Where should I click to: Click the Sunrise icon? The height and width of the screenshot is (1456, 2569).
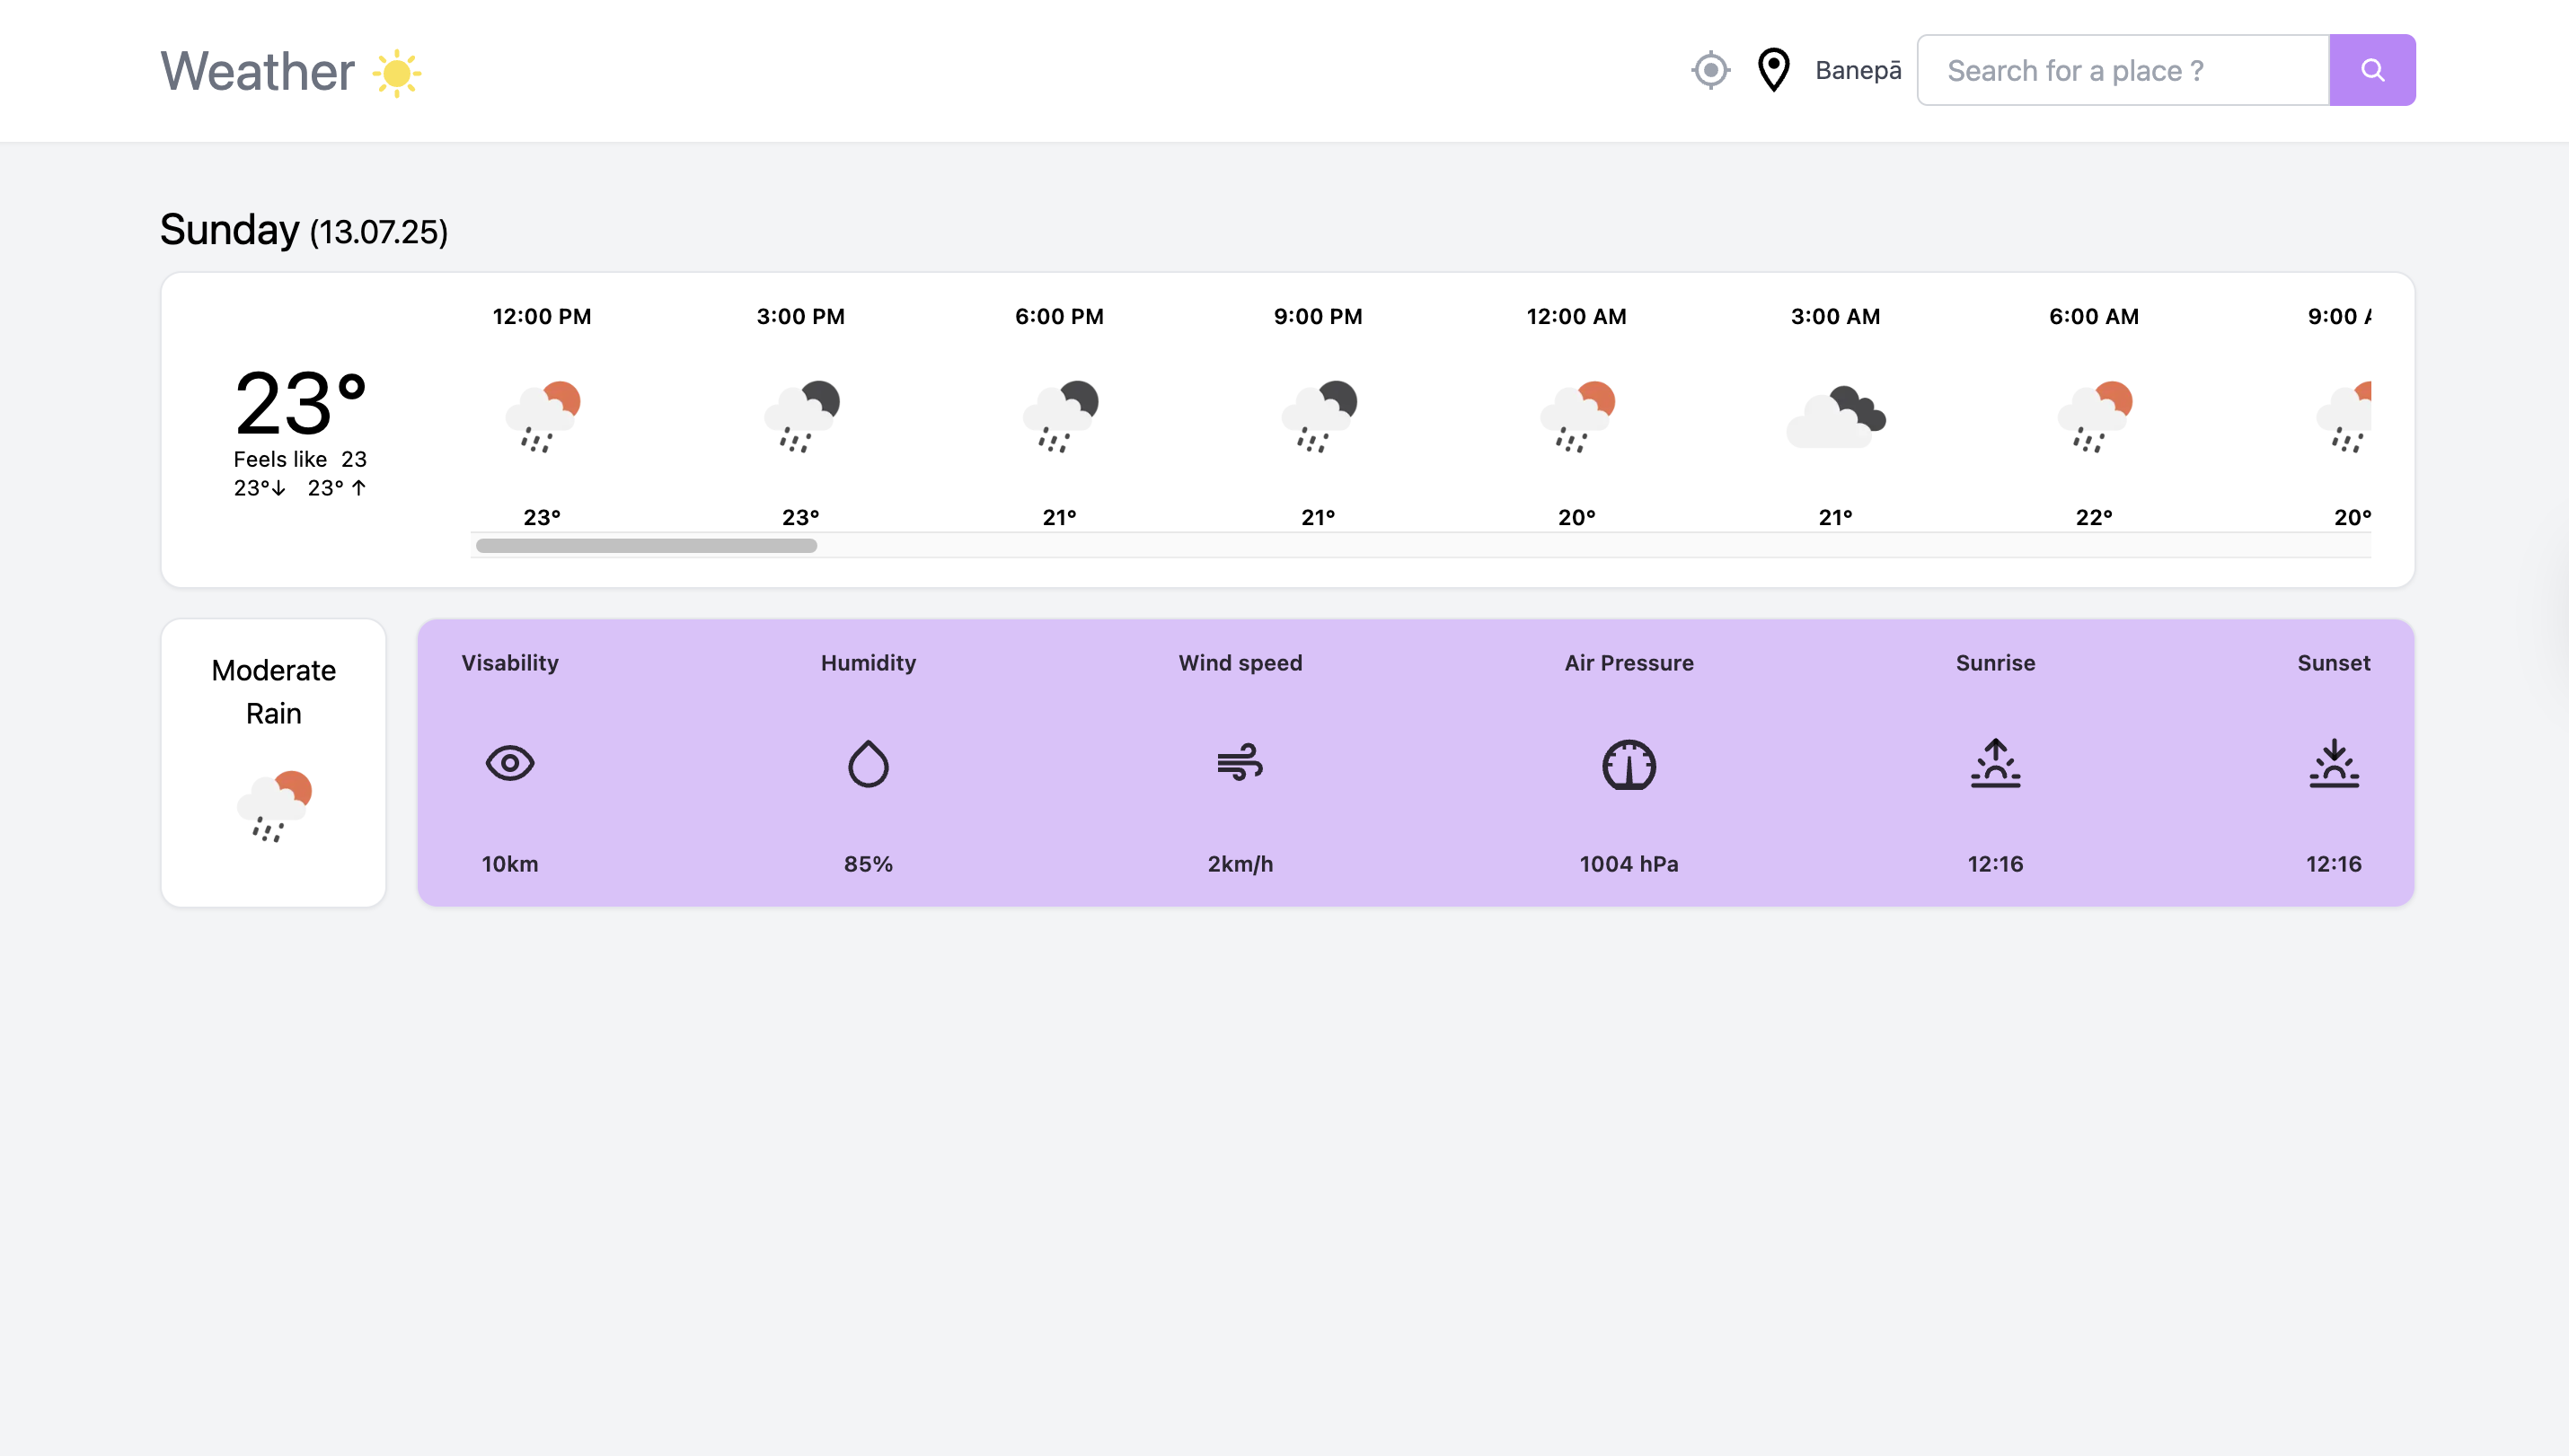tap(1995, 763)
